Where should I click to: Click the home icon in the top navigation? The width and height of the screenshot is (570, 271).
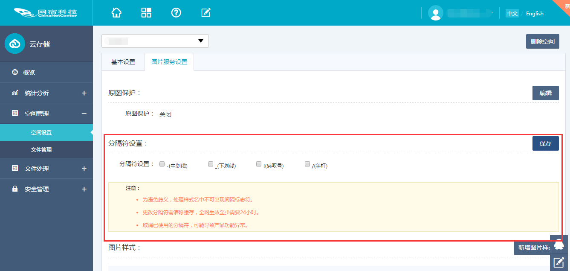(116, 13)
